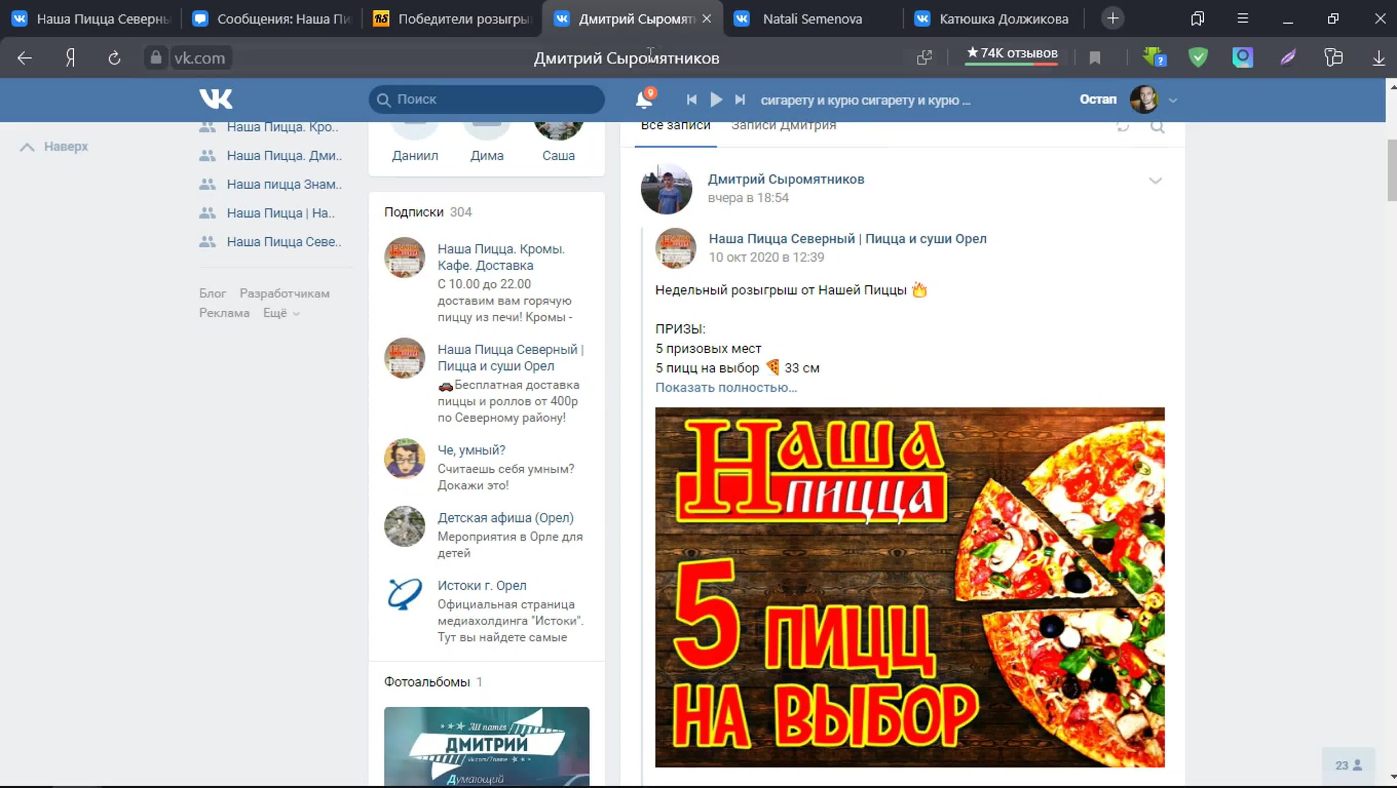The height and width of the screenshot is (788, 1397).
Task: Open Наша Пицца. Кромы. Кафе. Доставка subscription
Action: tap(501, 257)
